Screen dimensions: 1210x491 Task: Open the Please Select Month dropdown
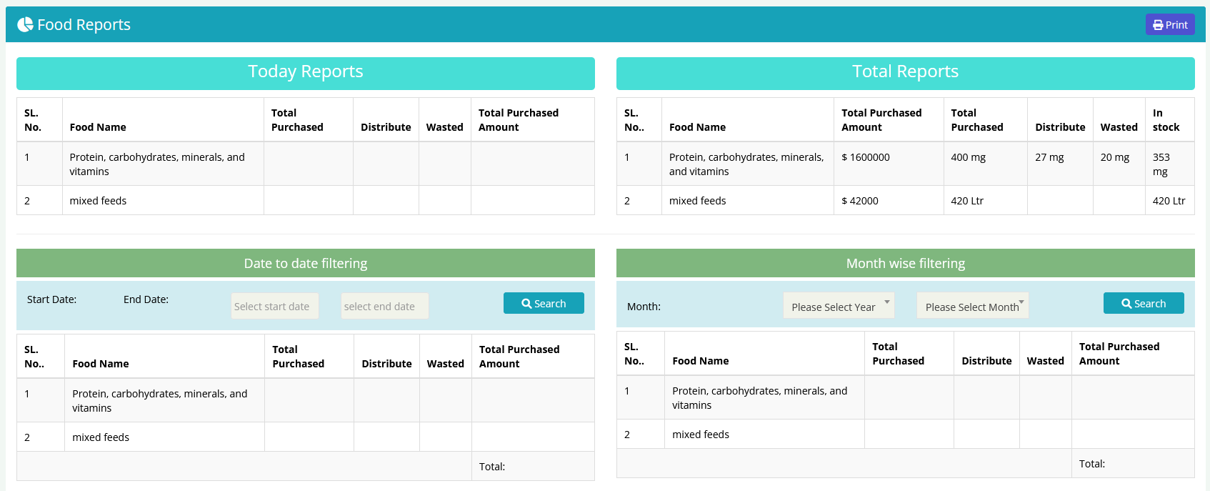973,307
